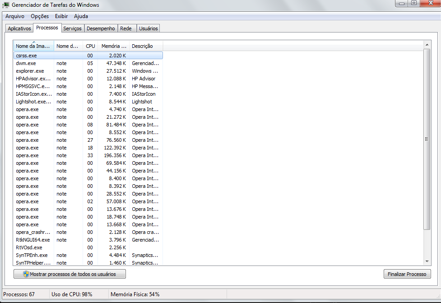Viewport: 441px width, 303px height.
Task: Switch to the Aplicativos tab
Action: (x=19, y=28)
